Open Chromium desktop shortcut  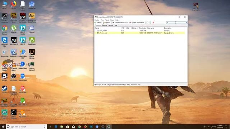coord(32,5)
